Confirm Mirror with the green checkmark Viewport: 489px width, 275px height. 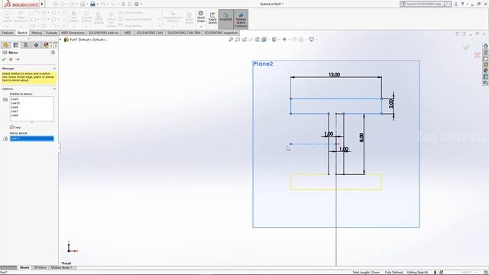(x=4, y=60)
